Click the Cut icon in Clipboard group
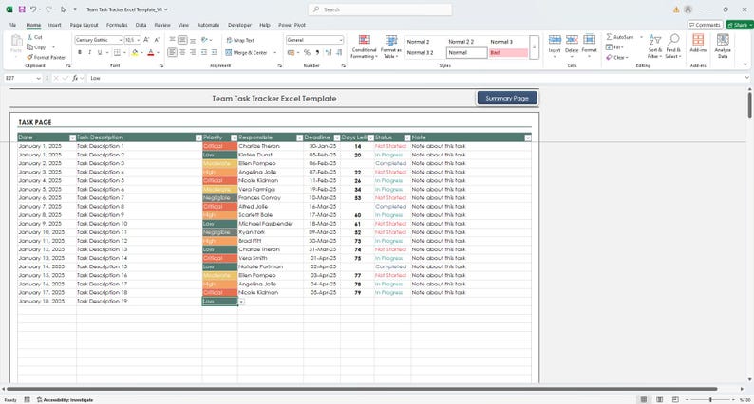This screenshot has height=404, width=754. [x=29, y=37]
